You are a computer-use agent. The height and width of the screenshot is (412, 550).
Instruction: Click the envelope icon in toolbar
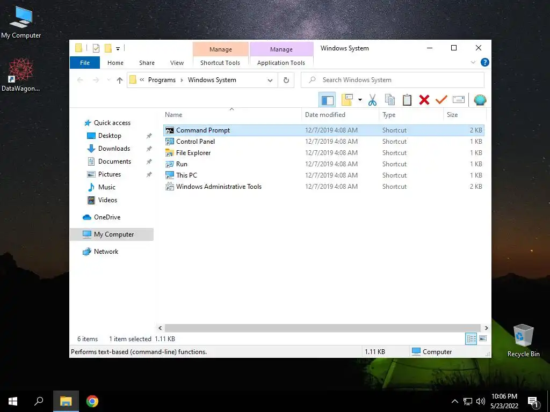click(459, 100)
